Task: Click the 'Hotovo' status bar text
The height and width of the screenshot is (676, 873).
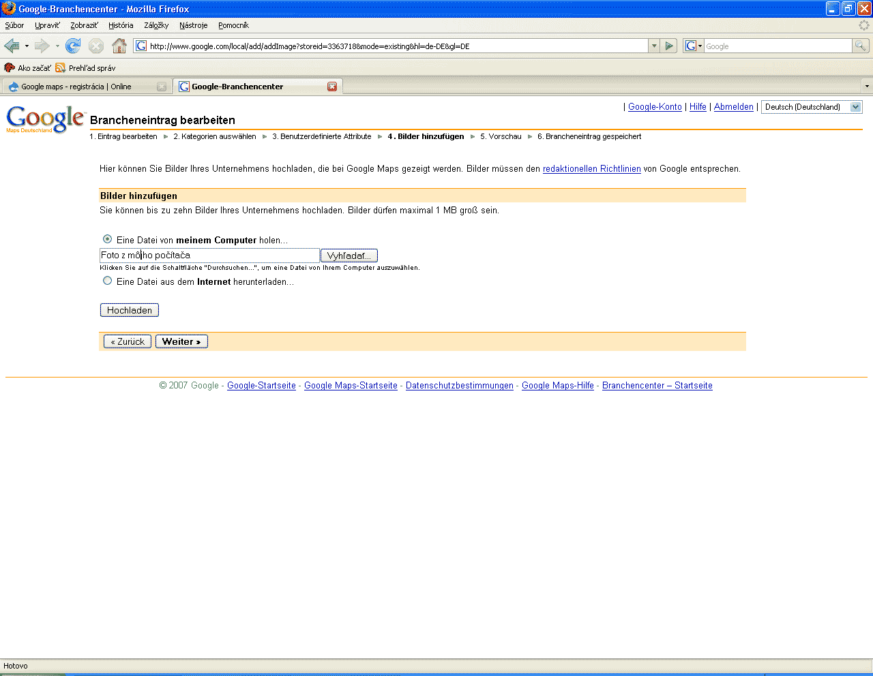Action: point(16,666)
